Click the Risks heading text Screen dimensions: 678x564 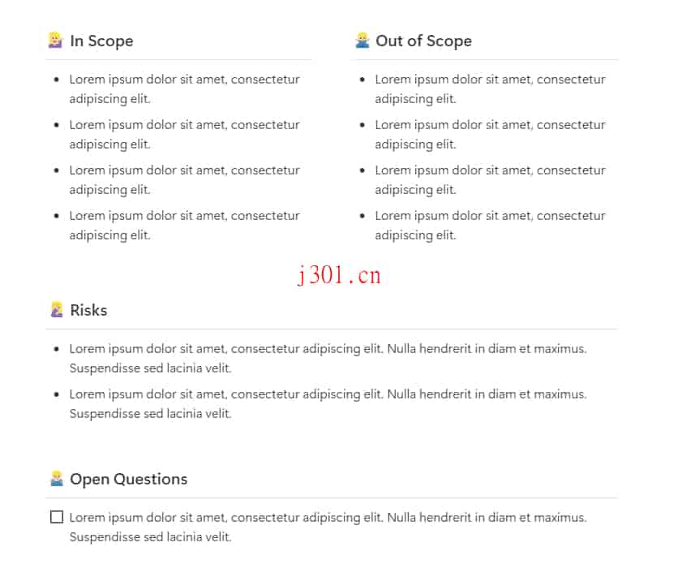tap(88, 310)
